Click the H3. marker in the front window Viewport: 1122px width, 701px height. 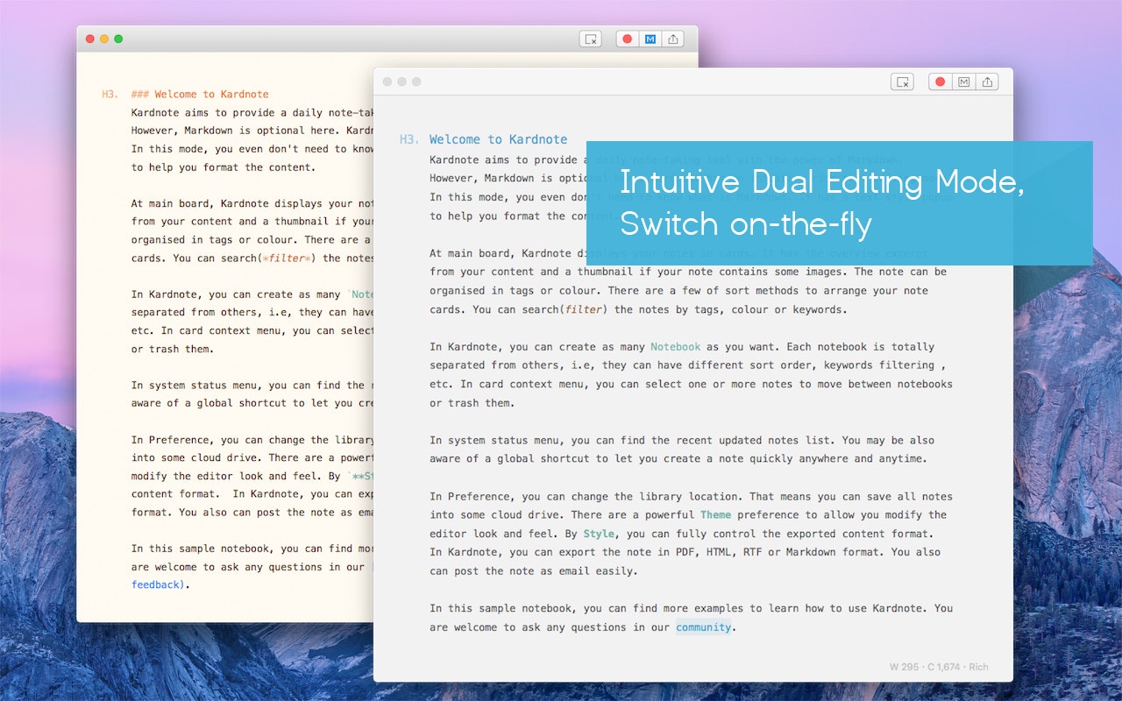point(409,139)
